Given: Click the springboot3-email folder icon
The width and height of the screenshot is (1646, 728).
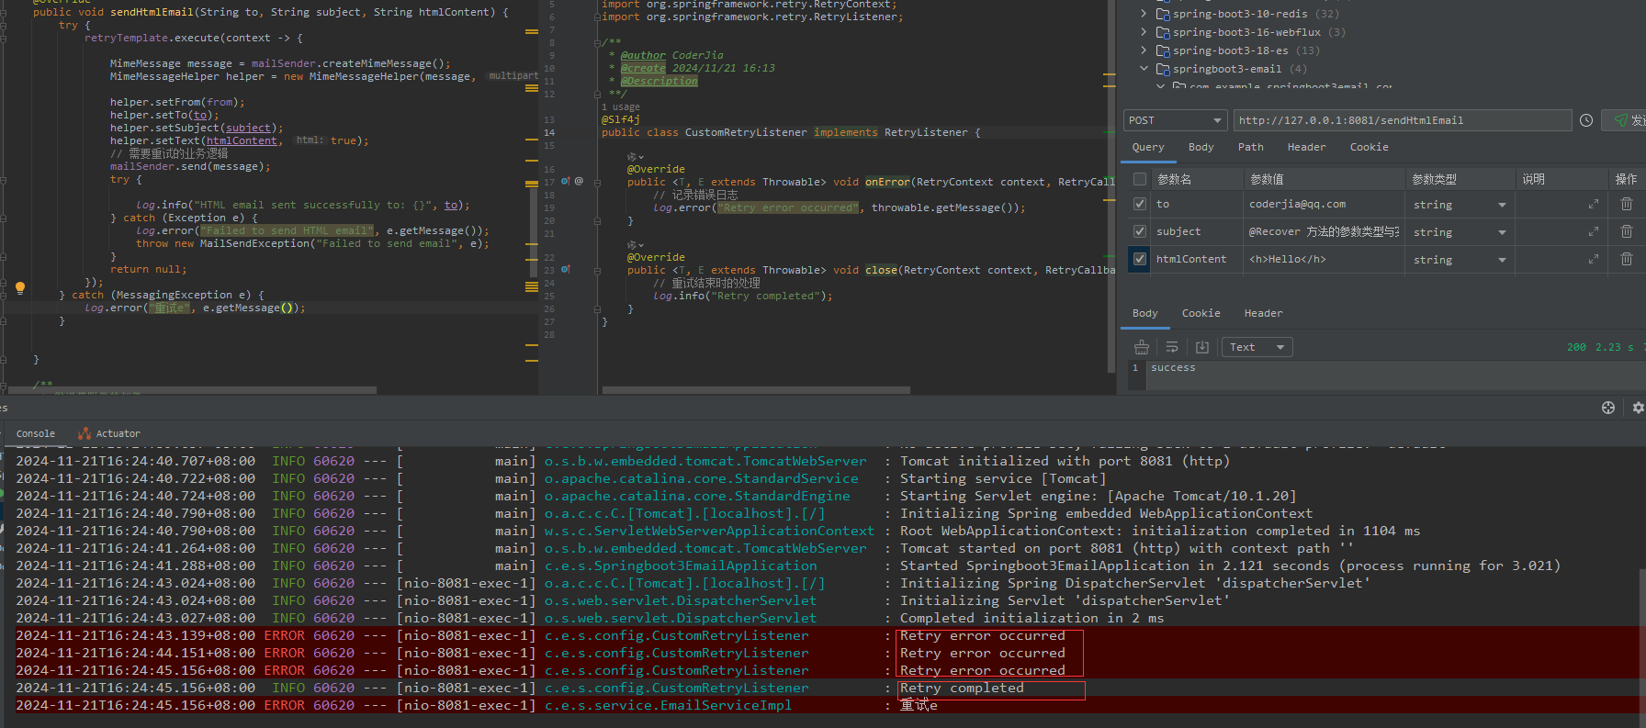Looking at the screenshot, I should click(x=1163, y=69).
